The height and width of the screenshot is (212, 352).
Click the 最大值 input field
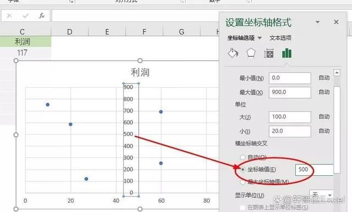point(290,93)
